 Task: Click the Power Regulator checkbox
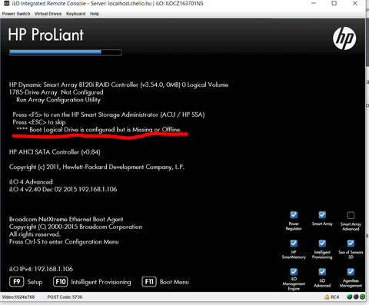tap(294, 215)
